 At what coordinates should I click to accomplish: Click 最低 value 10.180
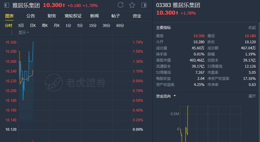click(250, 36)
